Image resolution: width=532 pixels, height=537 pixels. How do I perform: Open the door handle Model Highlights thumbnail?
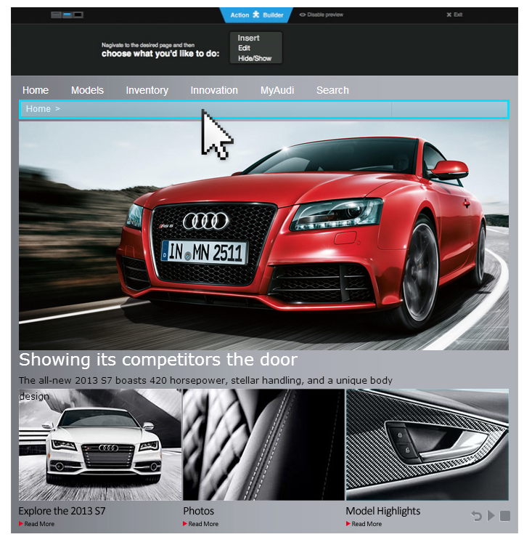pyautogui.click(x=427, y=445)
